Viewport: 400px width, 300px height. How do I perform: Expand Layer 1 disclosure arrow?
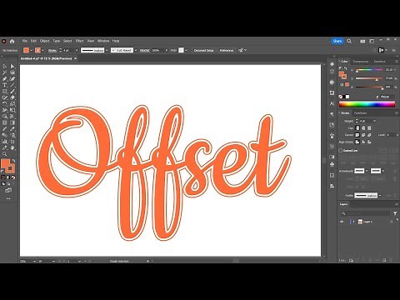(x=353, y=222)
